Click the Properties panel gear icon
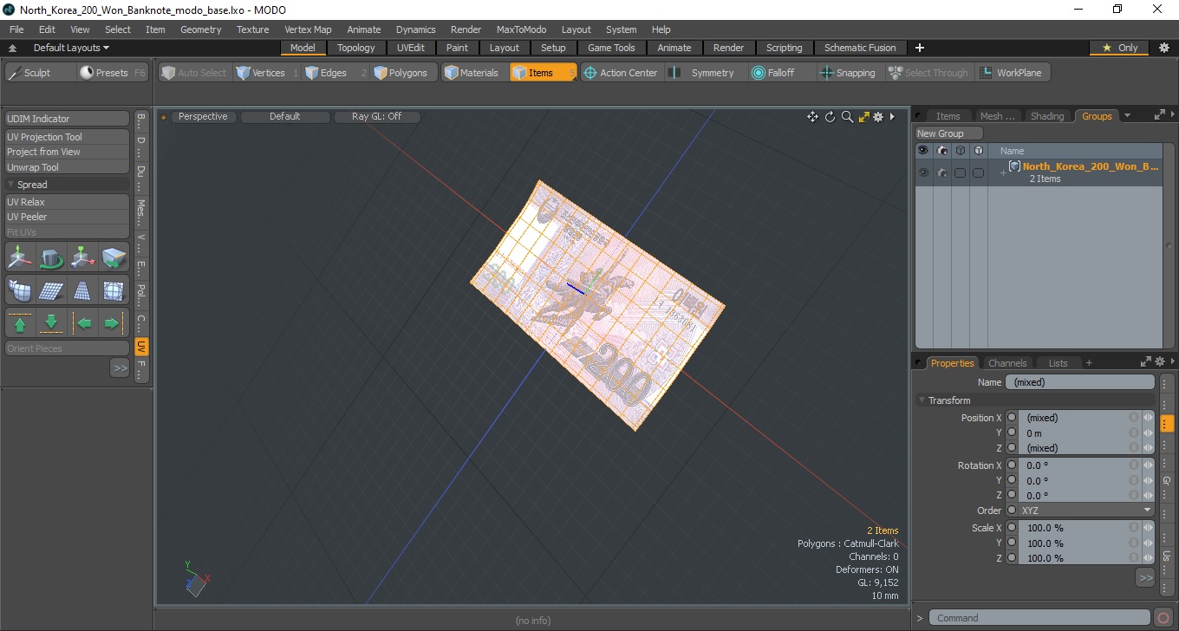The height and width of the screenshot is (631, 1179). (1160, 362)
